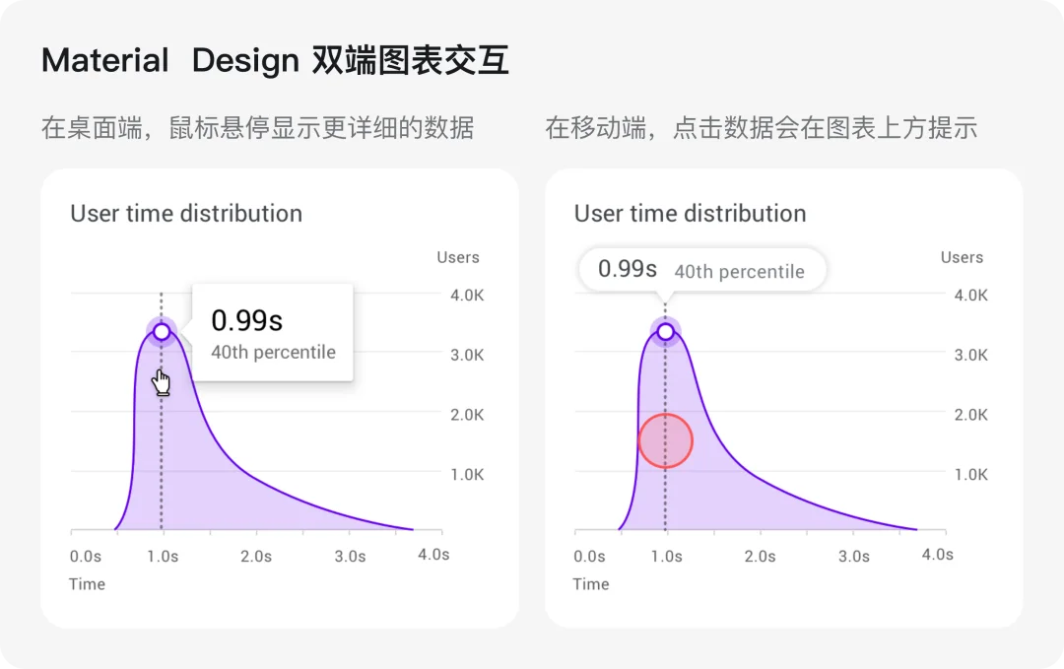The height and width of the screenshot is (669, 1064).
Task: Click the mobile tap description subtitle
Action: 762,127
